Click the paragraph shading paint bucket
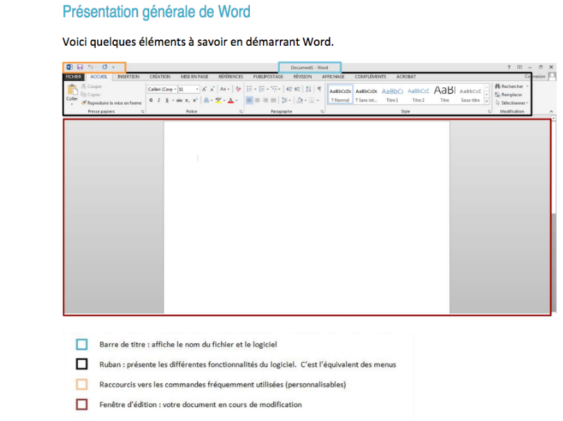This screenshot has height=421, width=563. (x=300, y=101)
